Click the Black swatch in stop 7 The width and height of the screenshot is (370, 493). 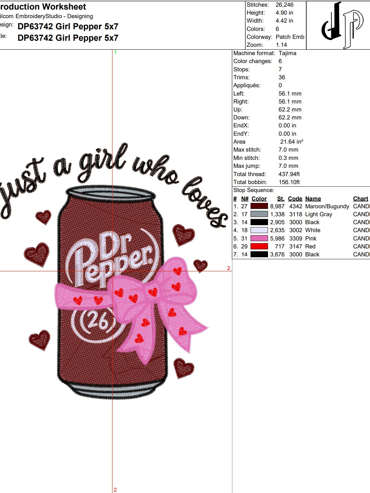coord(259,254)
